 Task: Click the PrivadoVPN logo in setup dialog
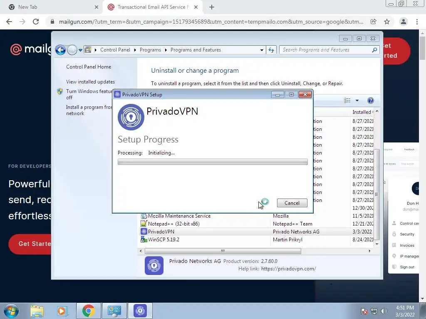[131, 117]
